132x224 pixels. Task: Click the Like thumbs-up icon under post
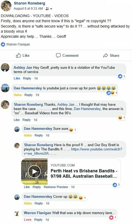pos(19,55)
